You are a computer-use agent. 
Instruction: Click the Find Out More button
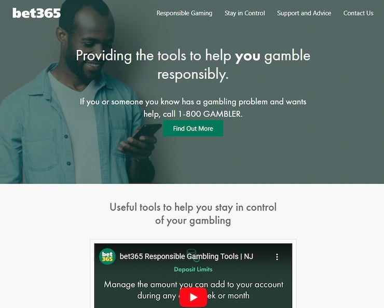click(x=193, y=129)
